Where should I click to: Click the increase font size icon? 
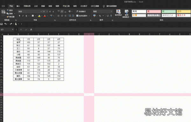click(x=50, y=11)
